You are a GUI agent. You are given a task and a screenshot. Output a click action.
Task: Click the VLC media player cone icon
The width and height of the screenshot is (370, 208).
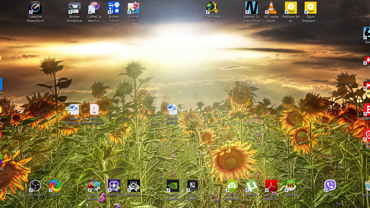(271, 8)
